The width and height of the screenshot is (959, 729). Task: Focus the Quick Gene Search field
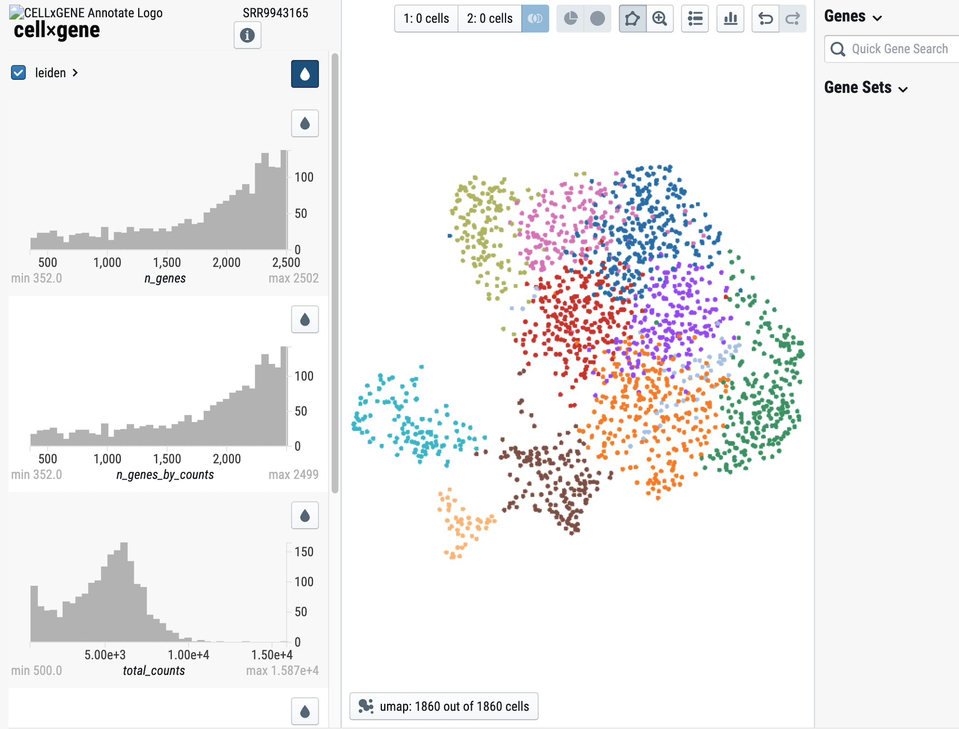(x=892, y=49)
